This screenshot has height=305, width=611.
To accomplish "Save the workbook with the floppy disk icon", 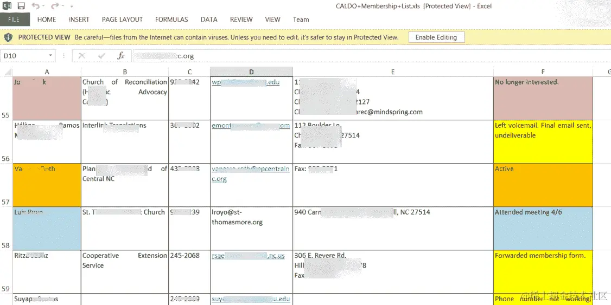I will 21,6.
